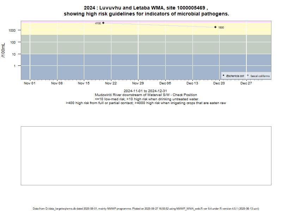Select the '1800' value label

point(221,27)
